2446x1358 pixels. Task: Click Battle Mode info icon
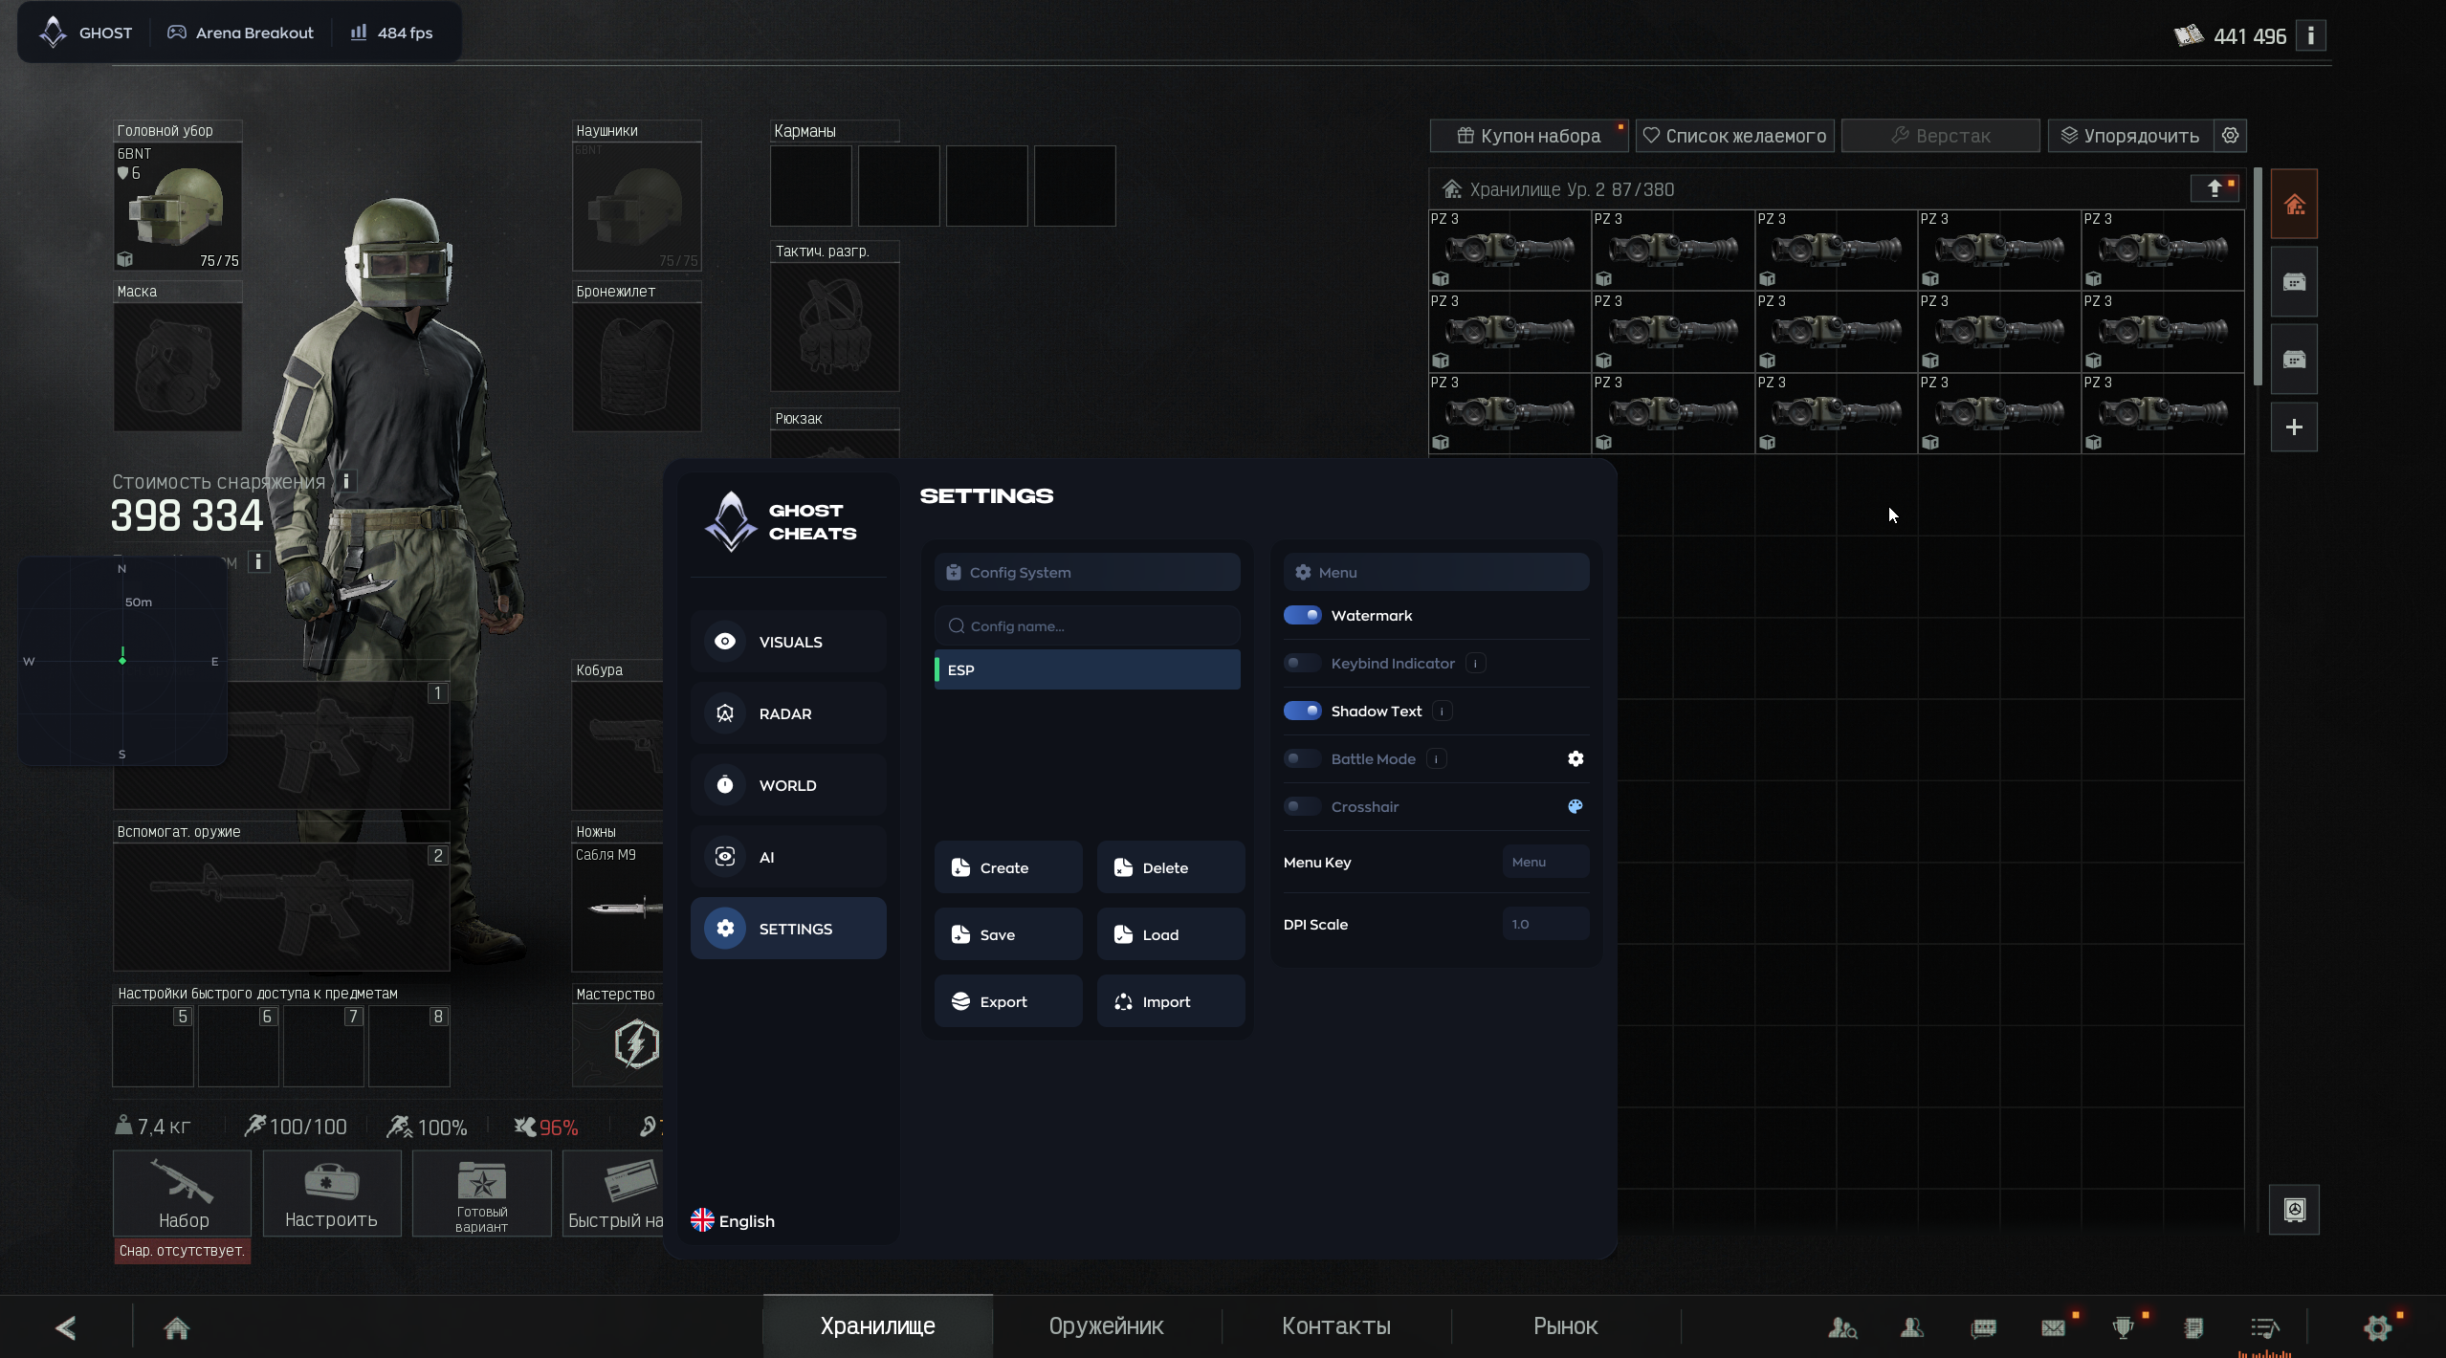tap(1436, 758)
